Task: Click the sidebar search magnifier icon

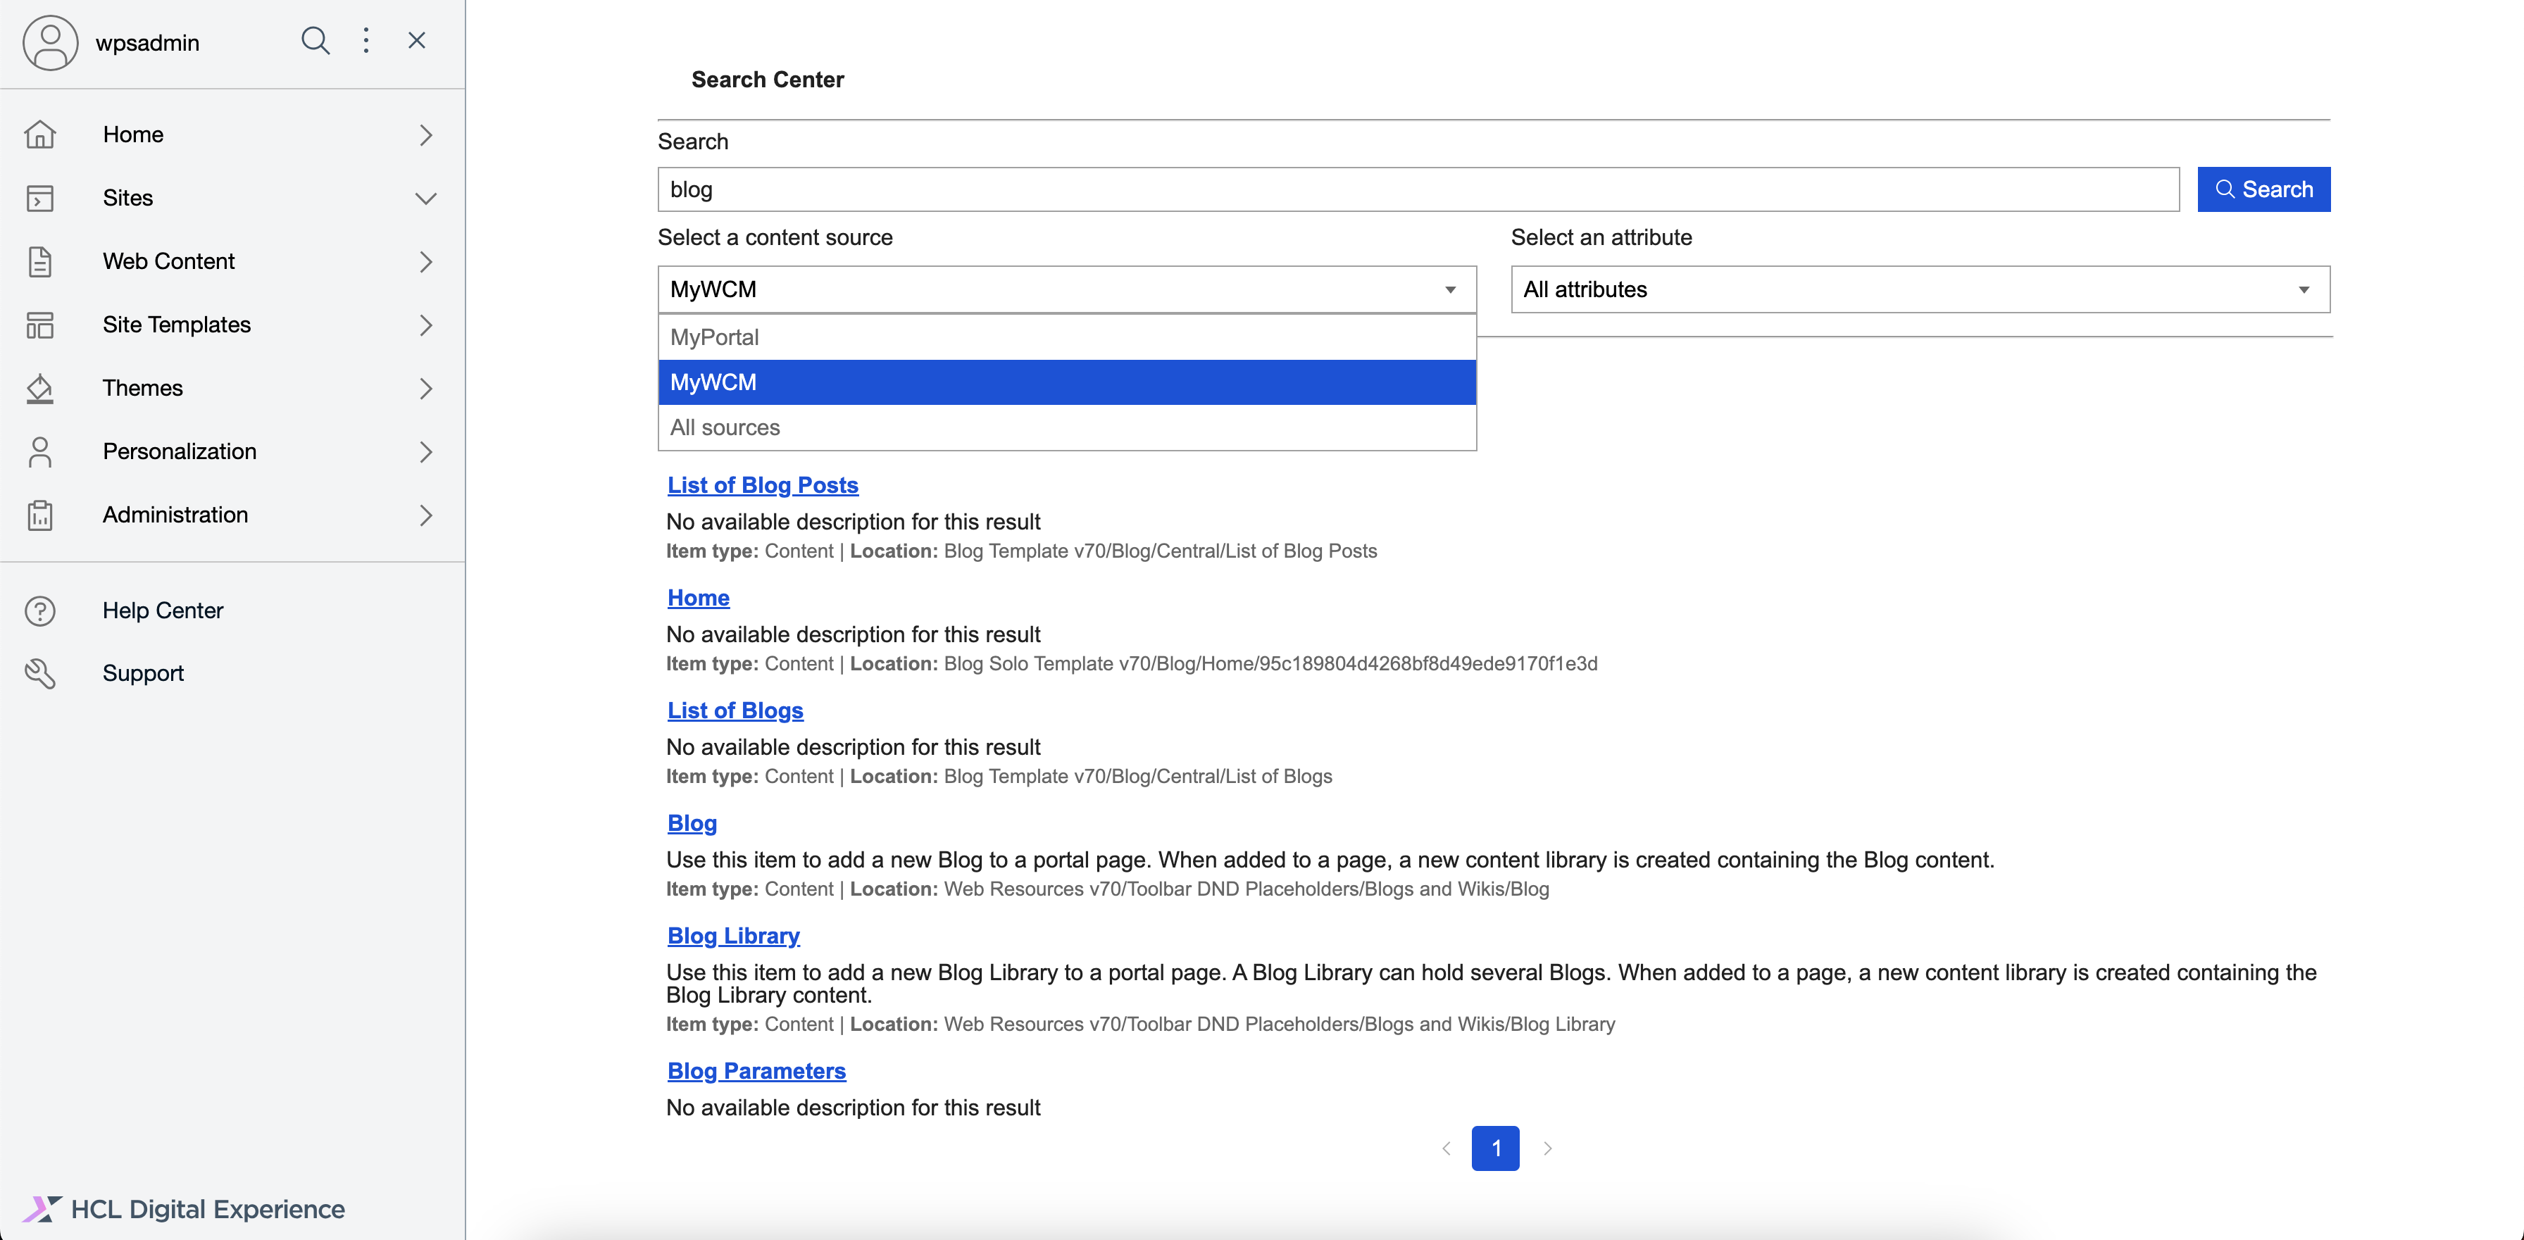Action: [315, 41]
